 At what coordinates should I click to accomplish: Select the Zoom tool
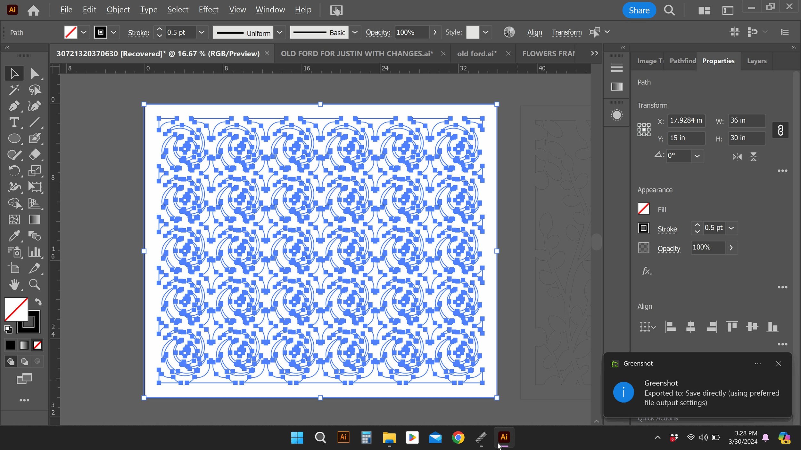(x=34, y=285)
